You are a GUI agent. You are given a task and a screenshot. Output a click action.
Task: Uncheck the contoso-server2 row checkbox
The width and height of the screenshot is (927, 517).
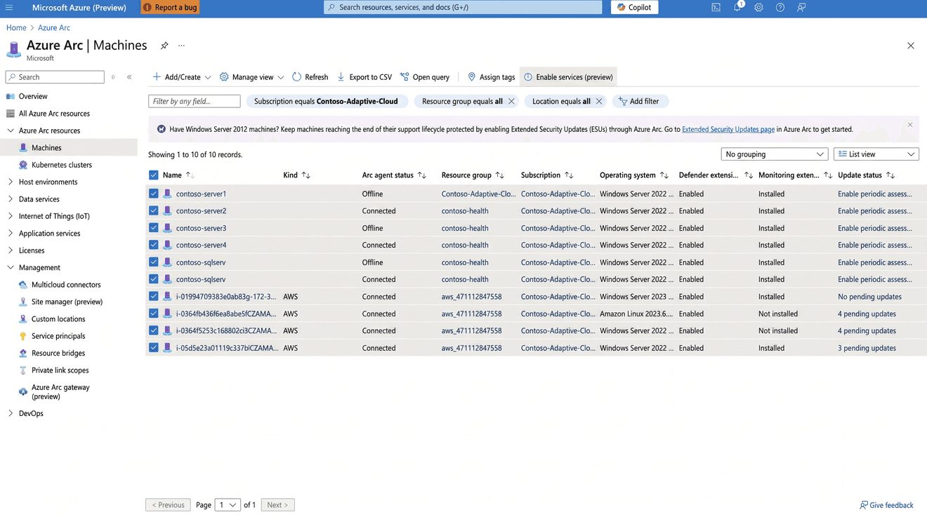[154, 210]
